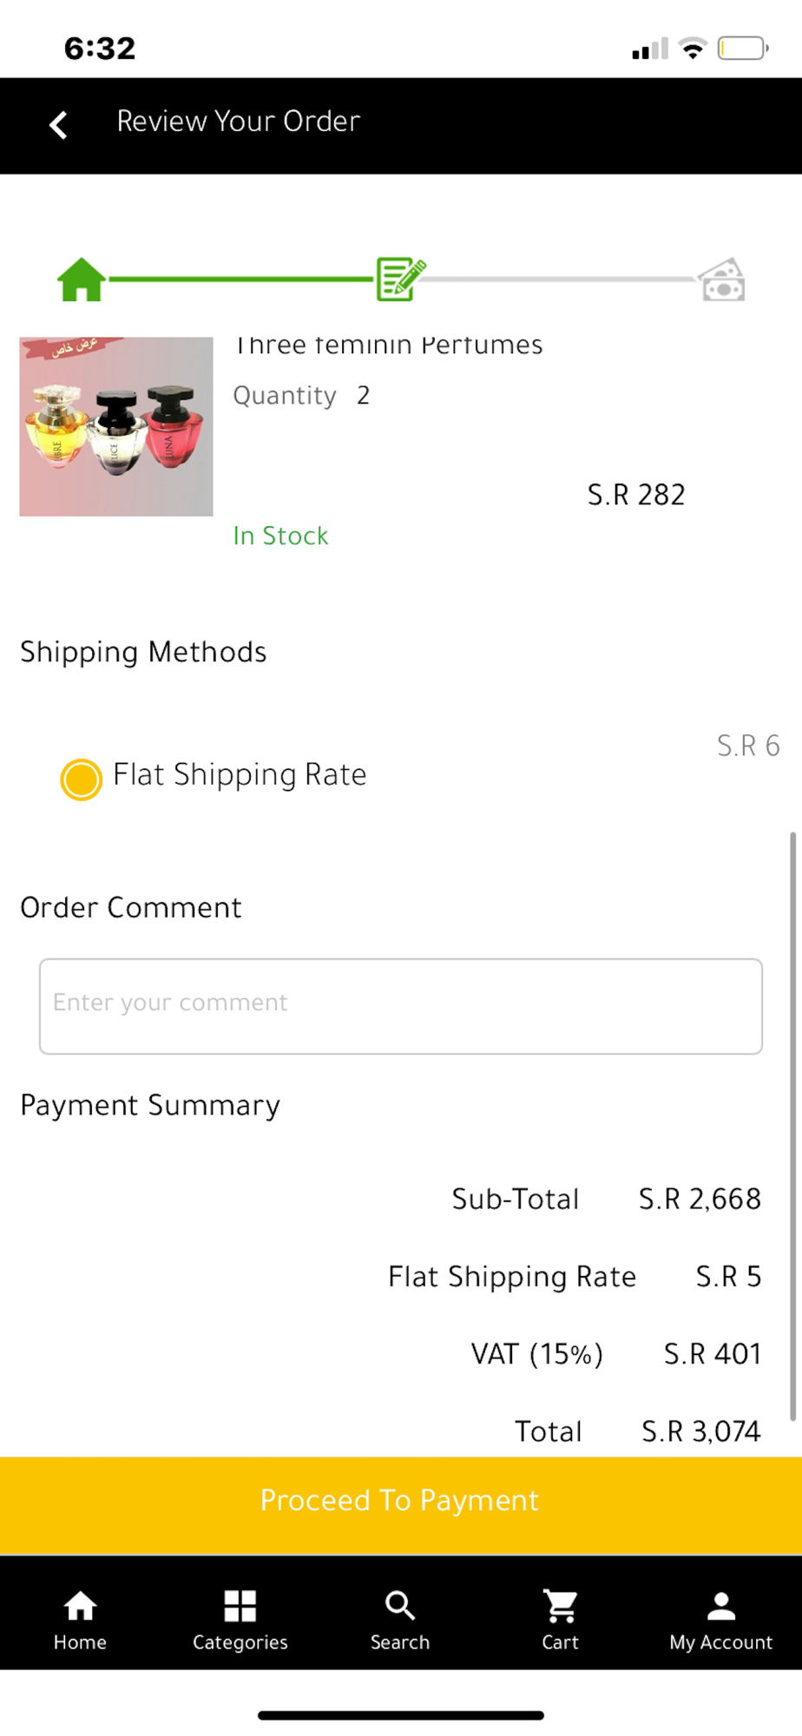Tap the back arrow in the header

58,125
